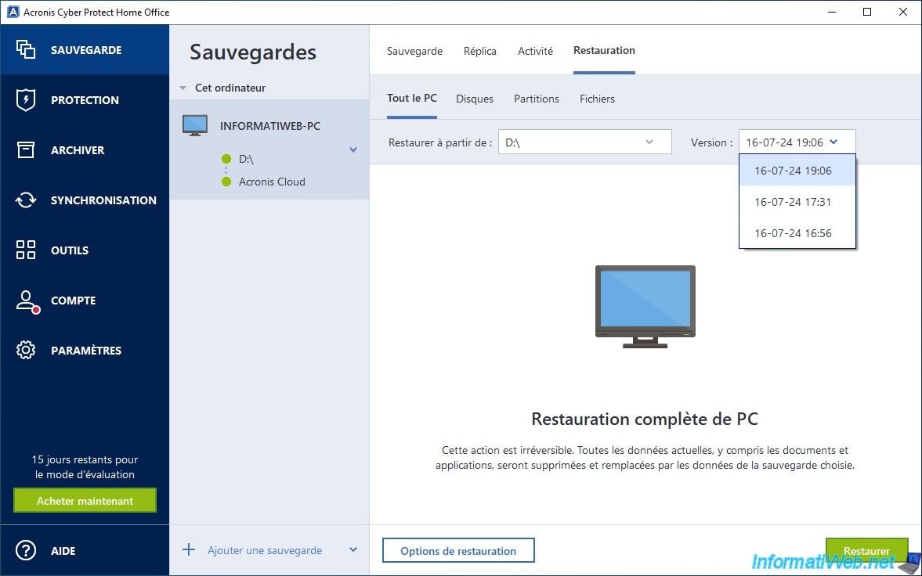Image resolution: width=922 pixels, height=576 pixels.
Task: Expand the INFORMATIWEB-PC backup chevron
Action: point(353,149)
